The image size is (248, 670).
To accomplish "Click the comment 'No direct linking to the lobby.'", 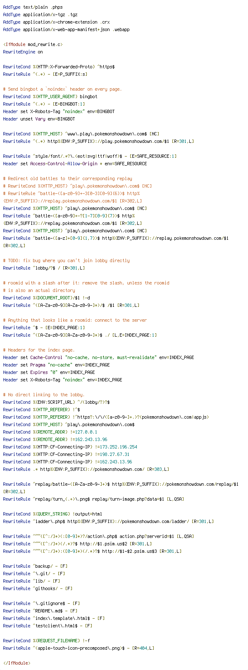I will (x=44, y=395).
